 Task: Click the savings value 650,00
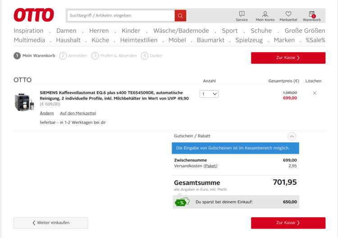(x=290, y=202)
